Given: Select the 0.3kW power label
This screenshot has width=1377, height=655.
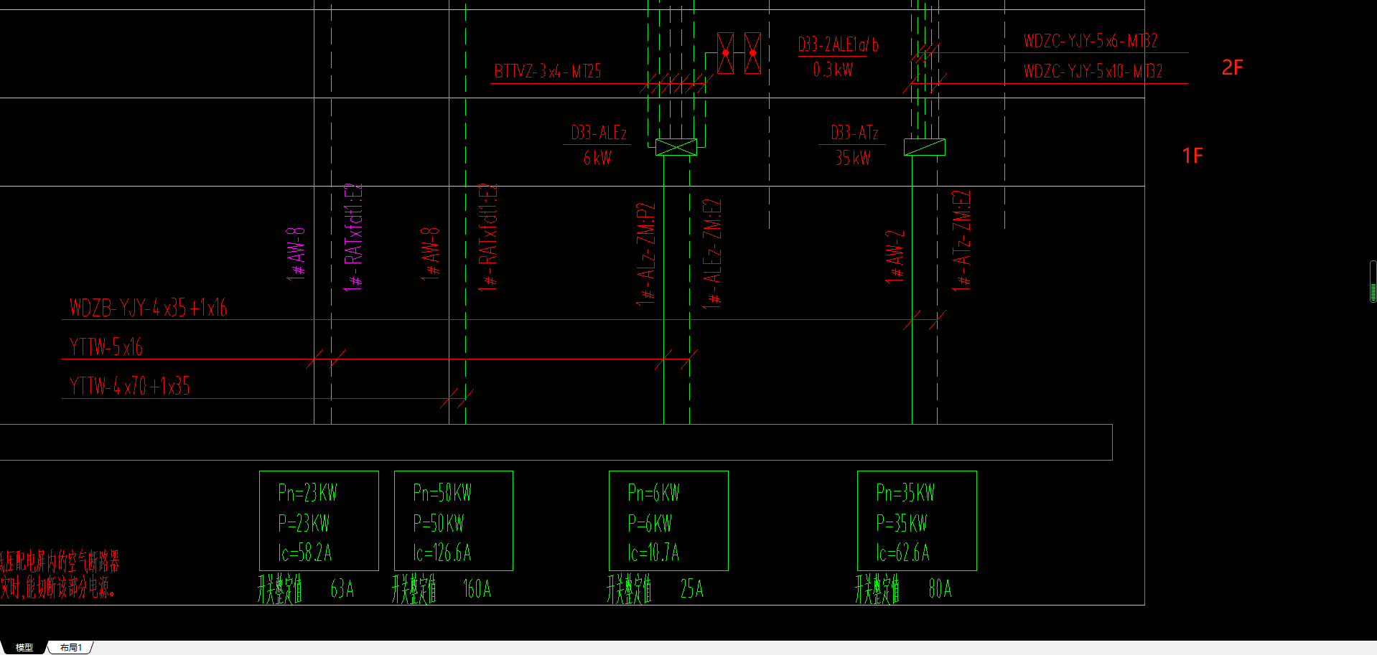Looking at the screenshot, I should click(x=833, y=70).
